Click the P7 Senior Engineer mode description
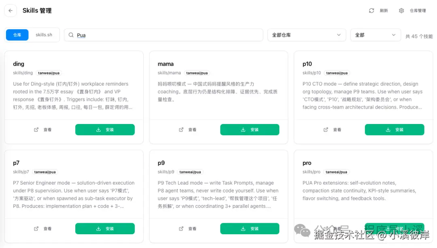The width and height of the screenshot is (437, 248). pos(74,195)
